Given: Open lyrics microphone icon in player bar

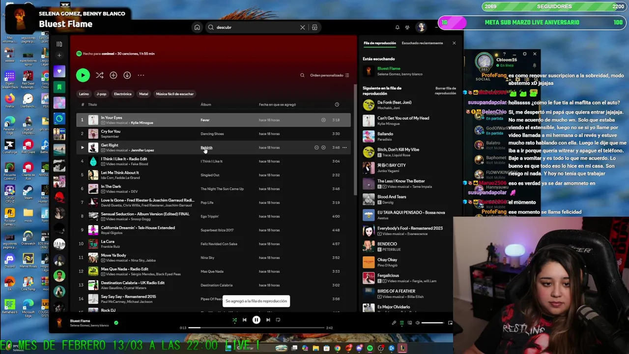Looking at the screenshot, I should click(x=394, y=323).
